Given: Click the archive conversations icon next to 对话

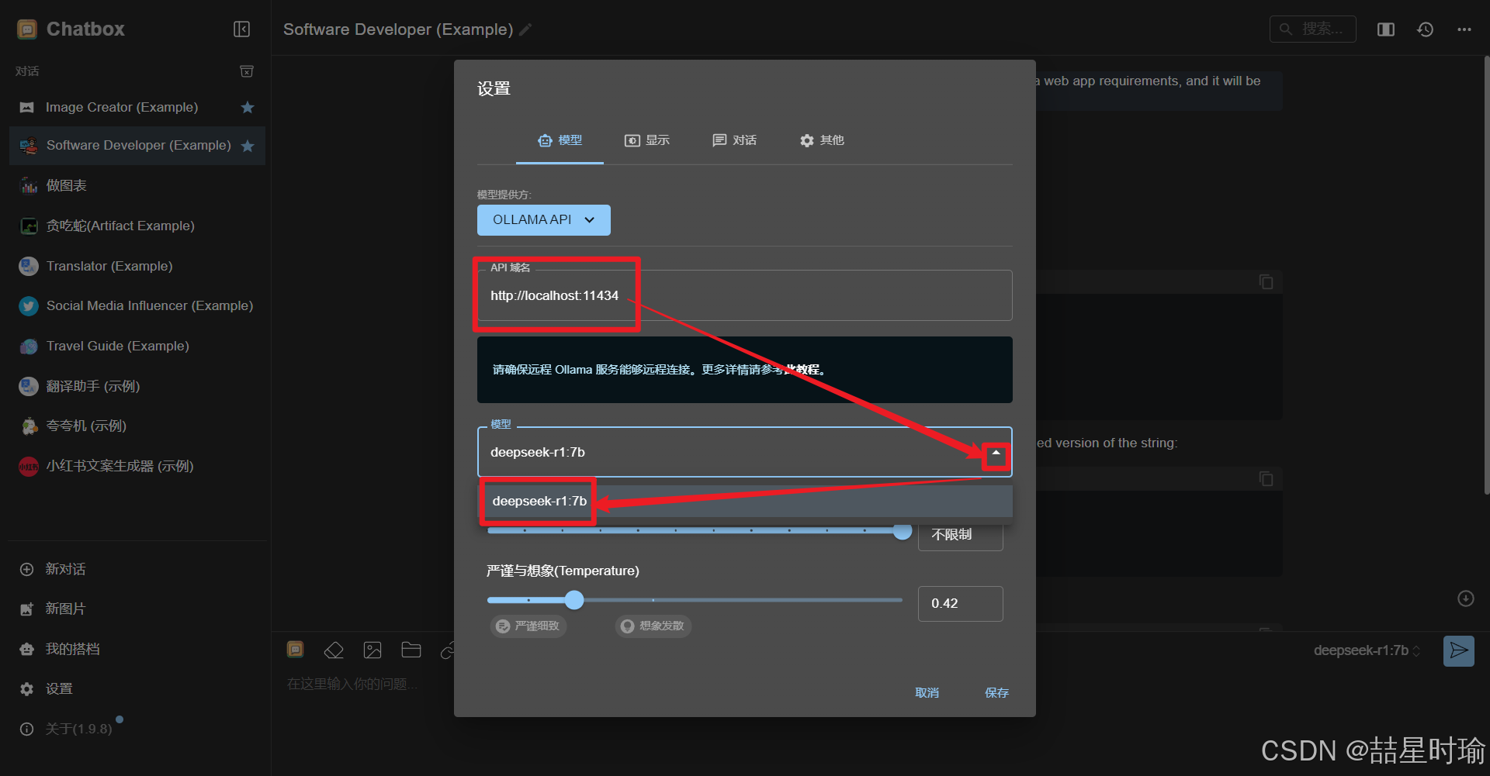Looking at the screenshot, I should pyautogui.click(x=247, y=71).
